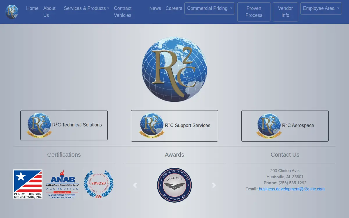Click the large R2C globe logo
349x218 pixels.
pos(174,69)
